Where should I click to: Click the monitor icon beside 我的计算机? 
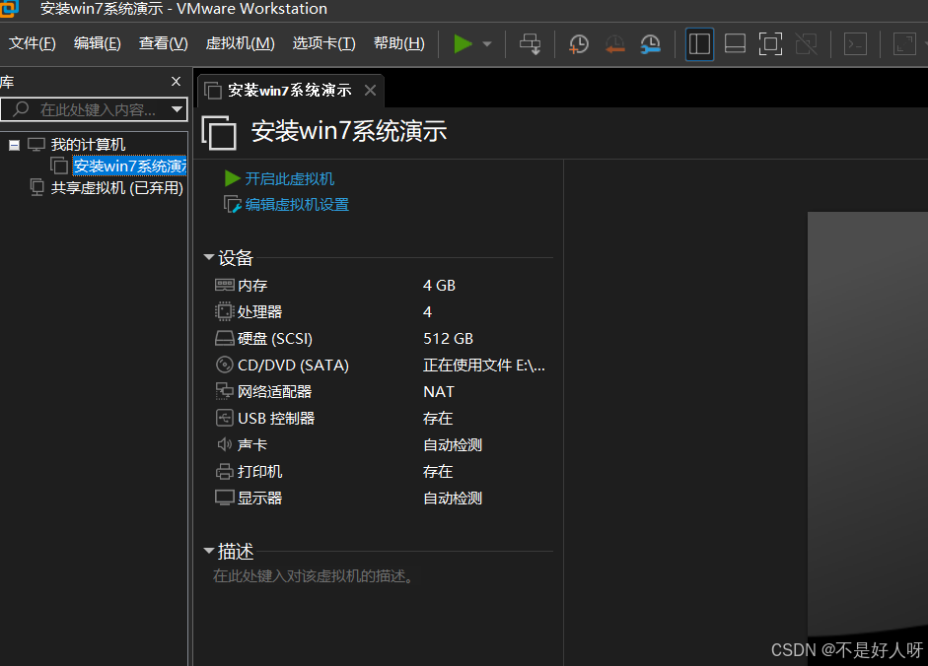tap(36, 144)
